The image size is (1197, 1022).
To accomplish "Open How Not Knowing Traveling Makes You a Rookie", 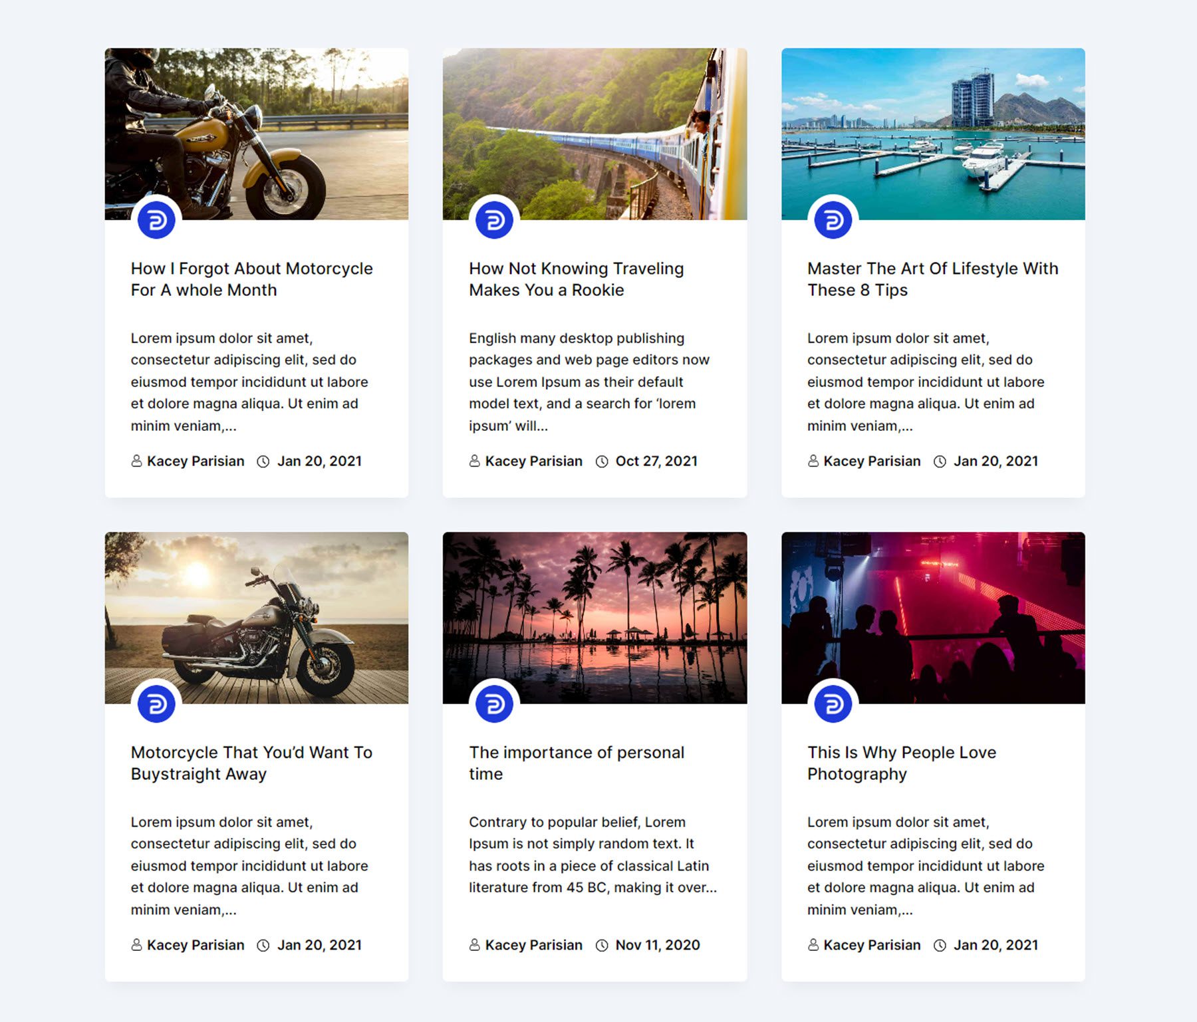I will [576, 279].
